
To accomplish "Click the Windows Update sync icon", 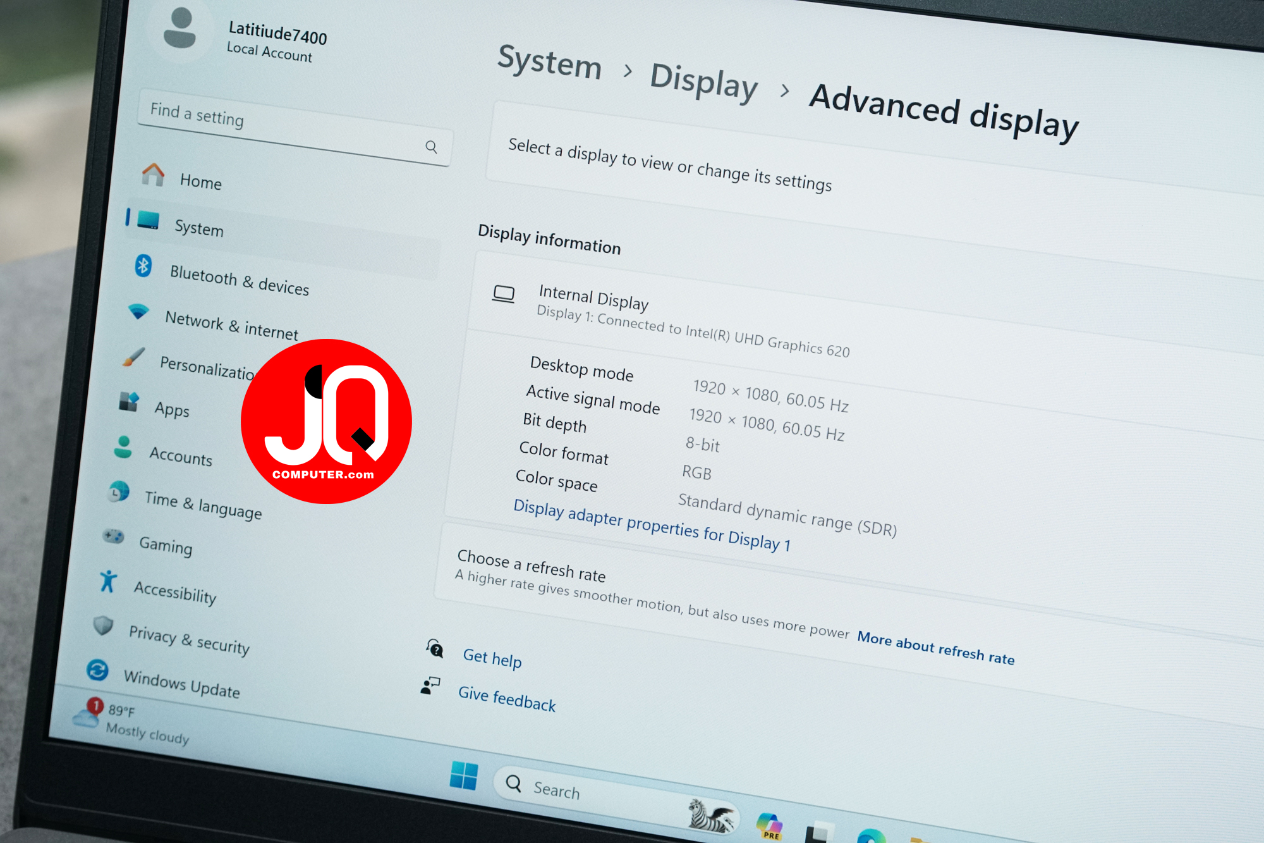I will (x=97, y=670).
